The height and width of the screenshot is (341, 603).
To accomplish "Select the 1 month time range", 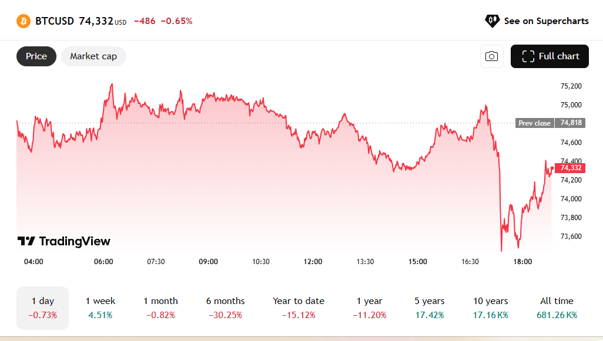I will pyautogui.click(x=160, y=308).
